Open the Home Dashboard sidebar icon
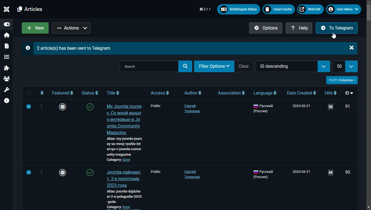 [7, 35]
